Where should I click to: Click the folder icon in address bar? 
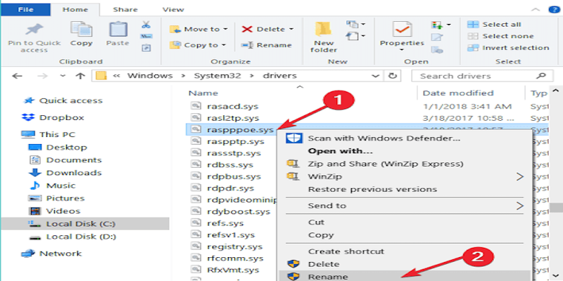(101, 76)
